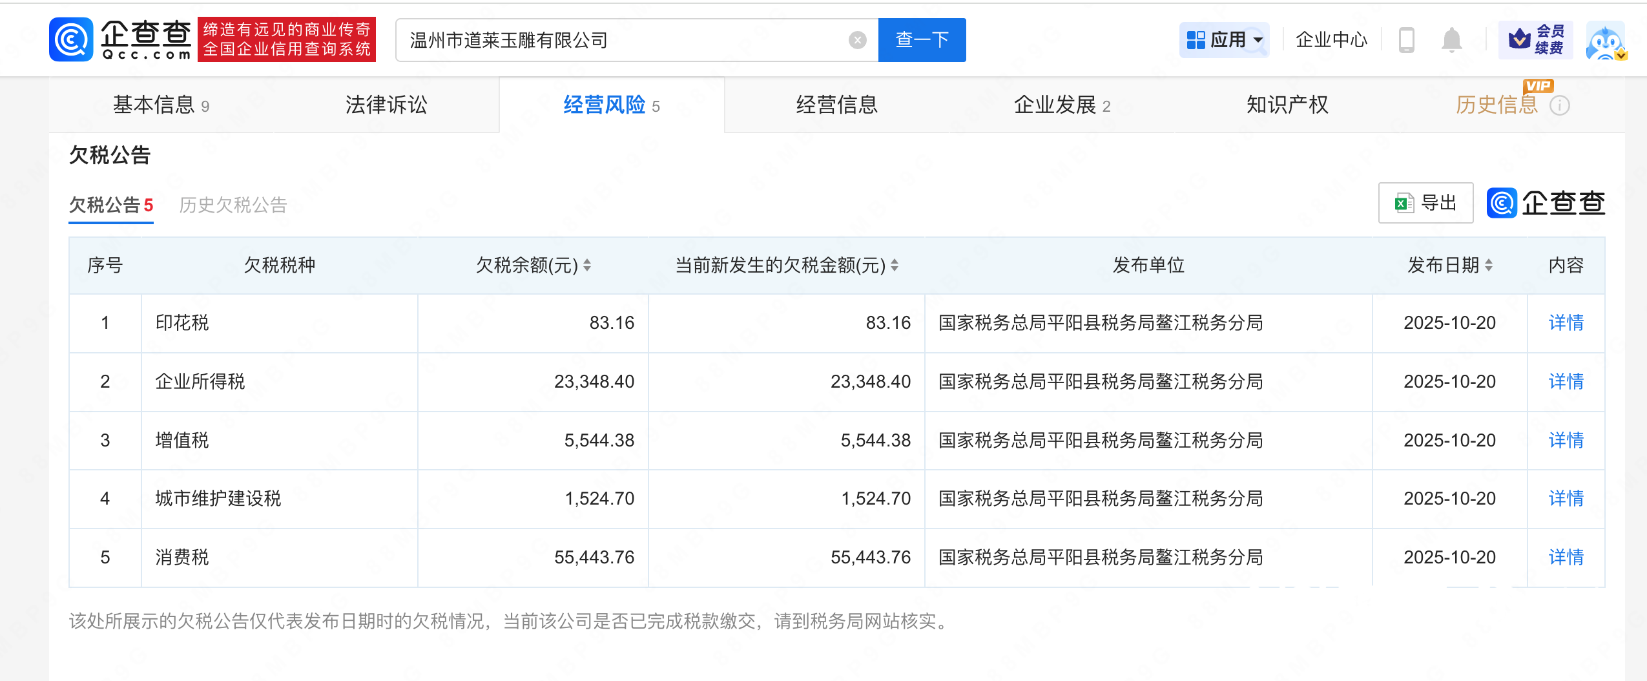Sort by 发布日期 column

click(1489, 265)
